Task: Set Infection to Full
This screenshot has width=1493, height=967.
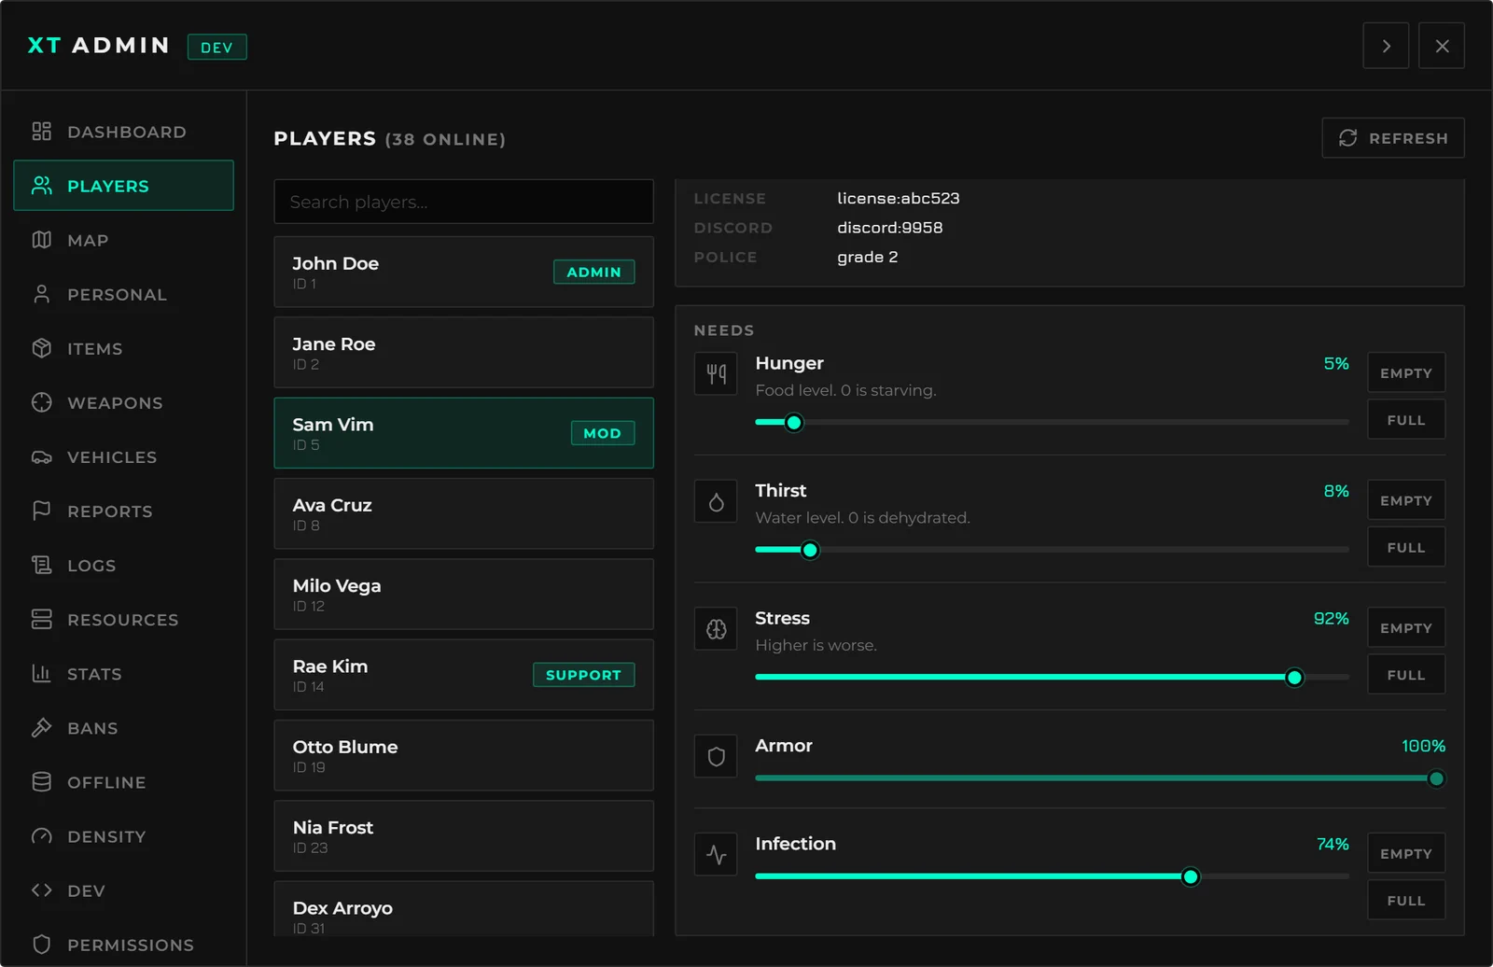Action: [x=1406, y=901]
